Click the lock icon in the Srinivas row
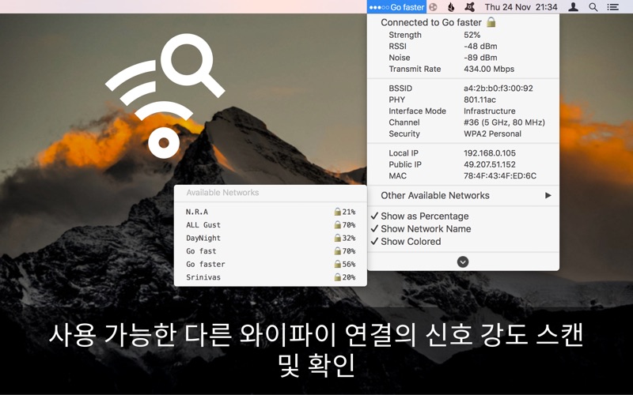Image resolution: width=633 pixels, height=395 pixels. click(x=338, y=277)
